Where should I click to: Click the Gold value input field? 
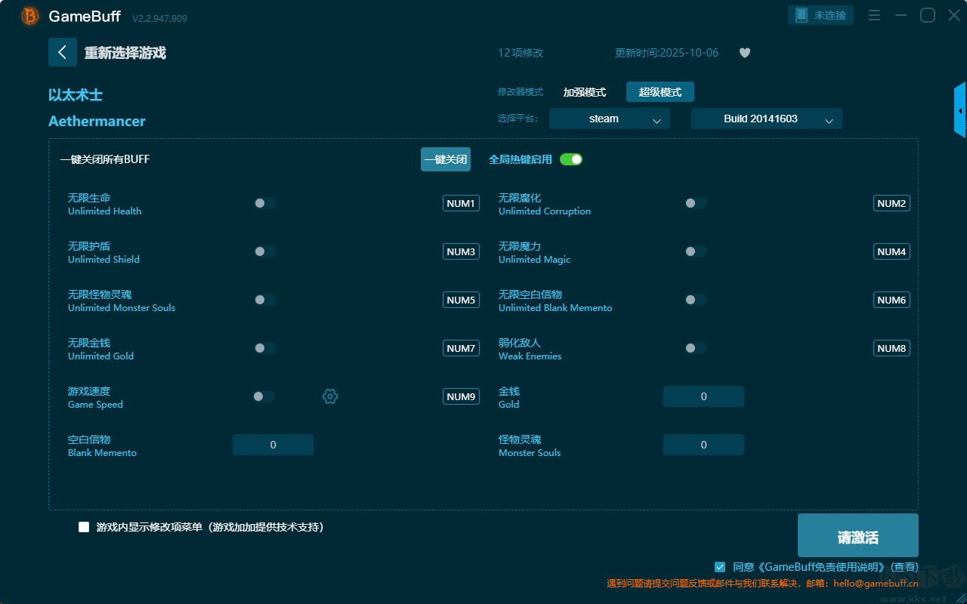pyautogui.click(x=703, y=396)
